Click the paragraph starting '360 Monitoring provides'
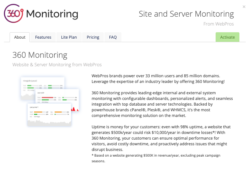This screenshot has height=169, width=249. coord(162,104)
